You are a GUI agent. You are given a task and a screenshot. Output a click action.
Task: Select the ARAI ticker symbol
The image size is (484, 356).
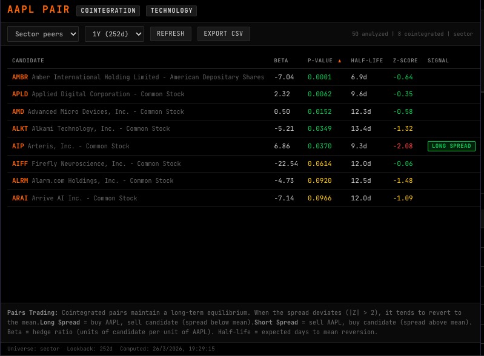[20, 199]
